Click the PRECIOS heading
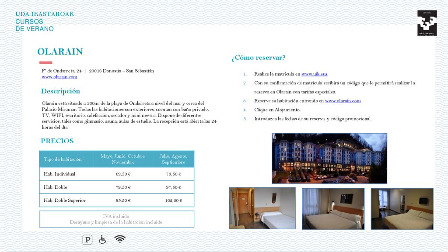This screenshot has width=448, height=252. pyautogui.click(x=57, y=141)
